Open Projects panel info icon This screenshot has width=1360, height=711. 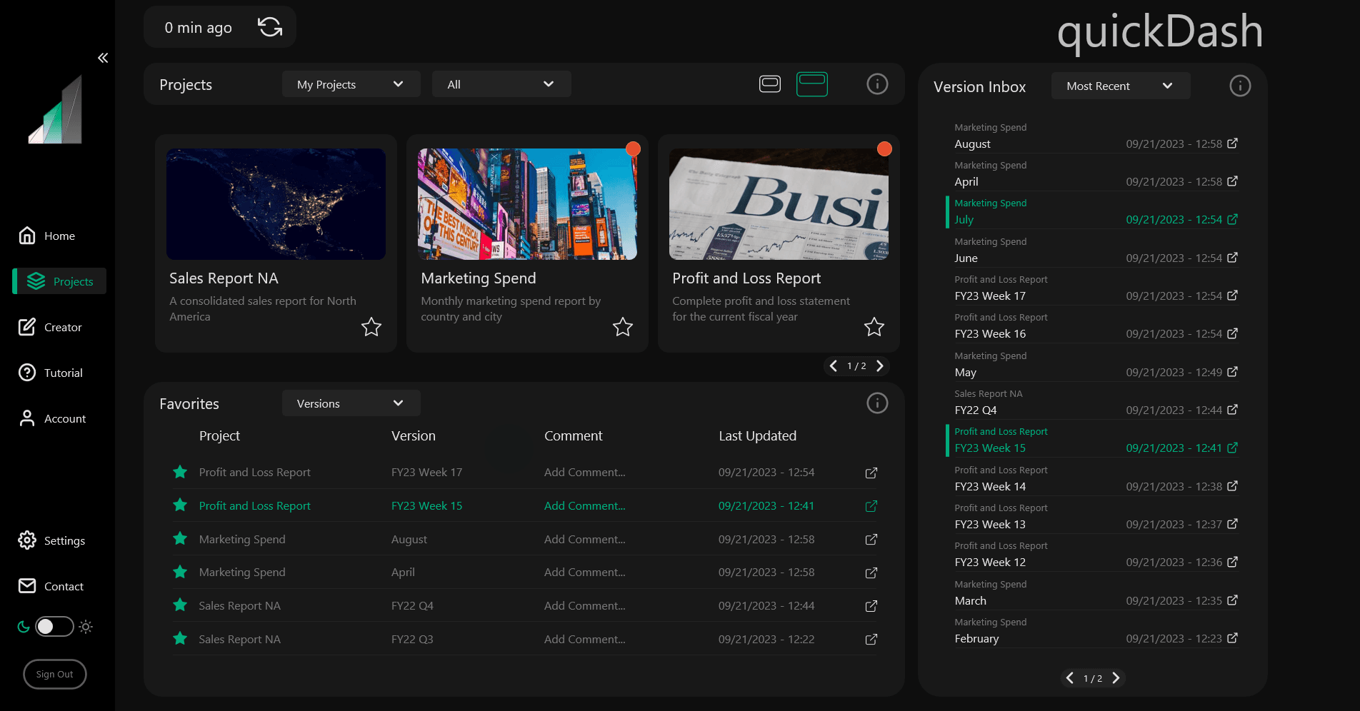coord(877,84)
